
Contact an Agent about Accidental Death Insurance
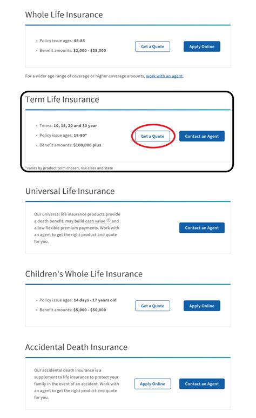(202, 384)
